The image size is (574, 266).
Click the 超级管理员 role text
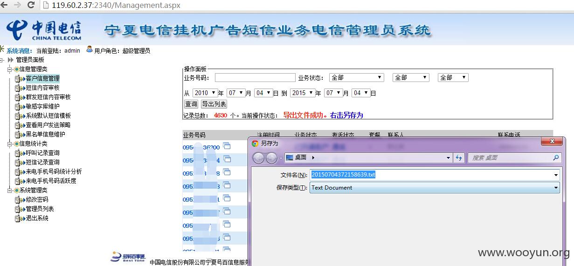[136, 51]
